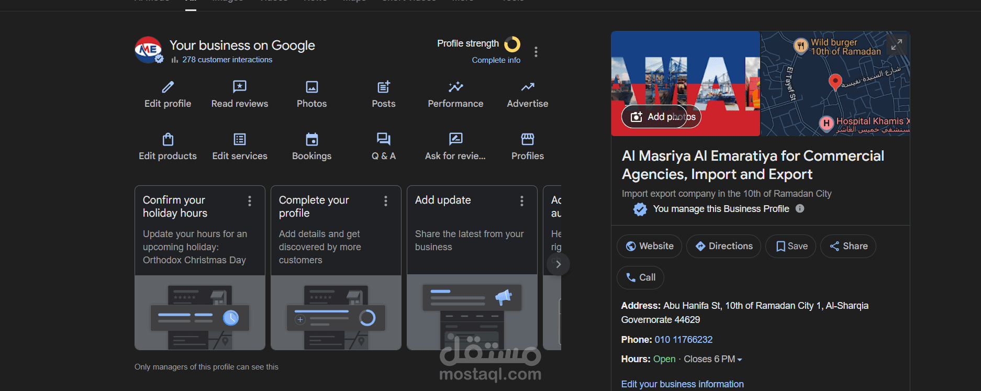Open Complete your profile card

coord(336,267)
